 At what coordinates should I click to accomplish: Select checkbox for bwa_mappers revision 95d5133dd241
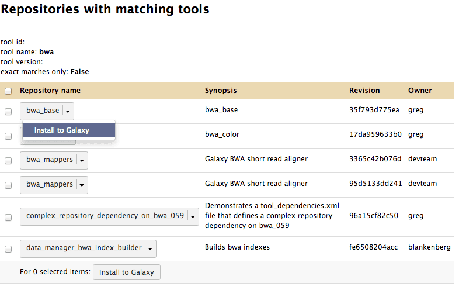[x=8, y=185]
